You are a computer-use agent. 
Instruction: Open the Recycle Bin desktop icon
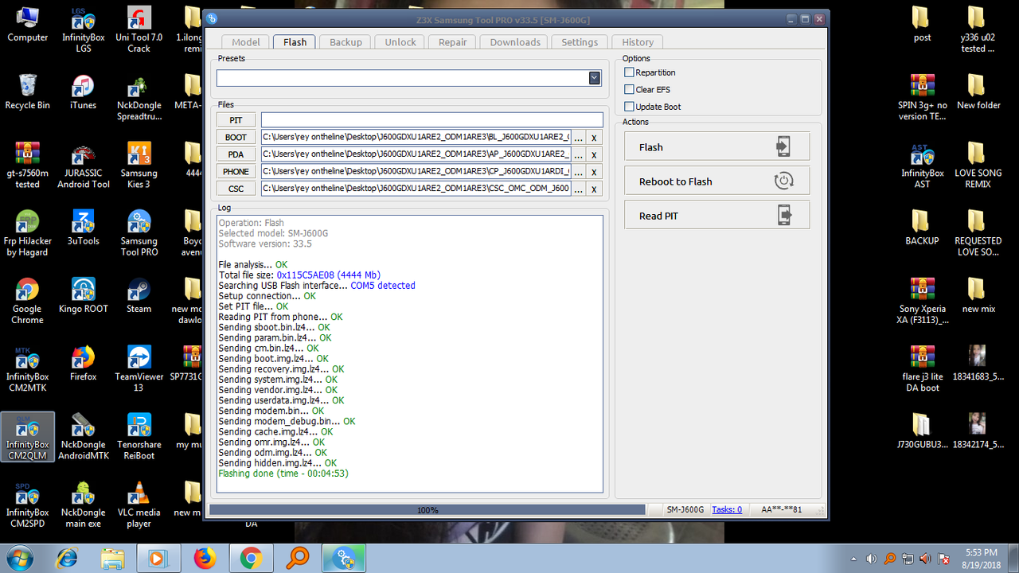[28, 92]
